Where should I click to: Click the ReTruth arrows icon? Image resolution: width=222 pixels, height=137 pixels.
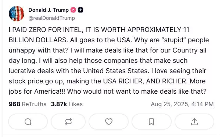[x=68, y=122]
